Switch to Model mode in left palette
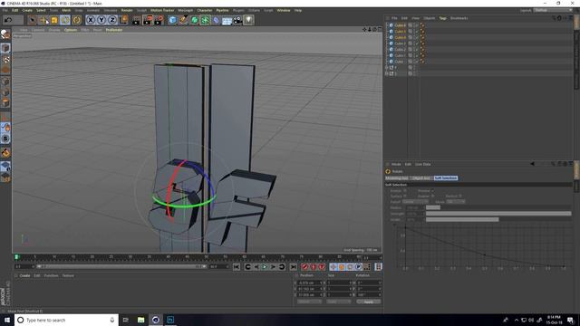The image size is (580, 326). (5, 48)
